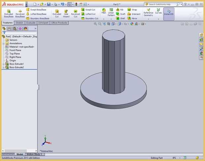Open the Office Products tab
The width and height of the screenshot is (205, 161).
(x=59, y=23)
